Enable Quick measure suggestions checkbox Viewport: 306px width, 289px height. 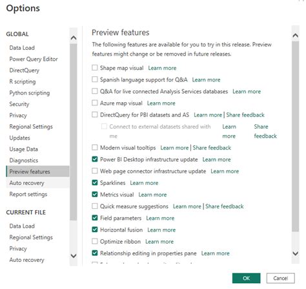click(x=95, y=206)
